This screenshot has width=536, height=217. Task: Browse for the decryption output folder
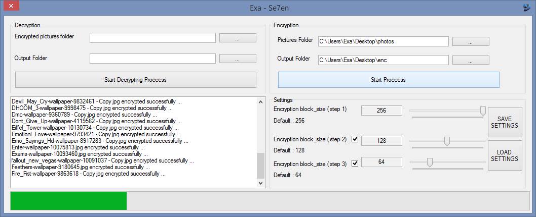238,59
